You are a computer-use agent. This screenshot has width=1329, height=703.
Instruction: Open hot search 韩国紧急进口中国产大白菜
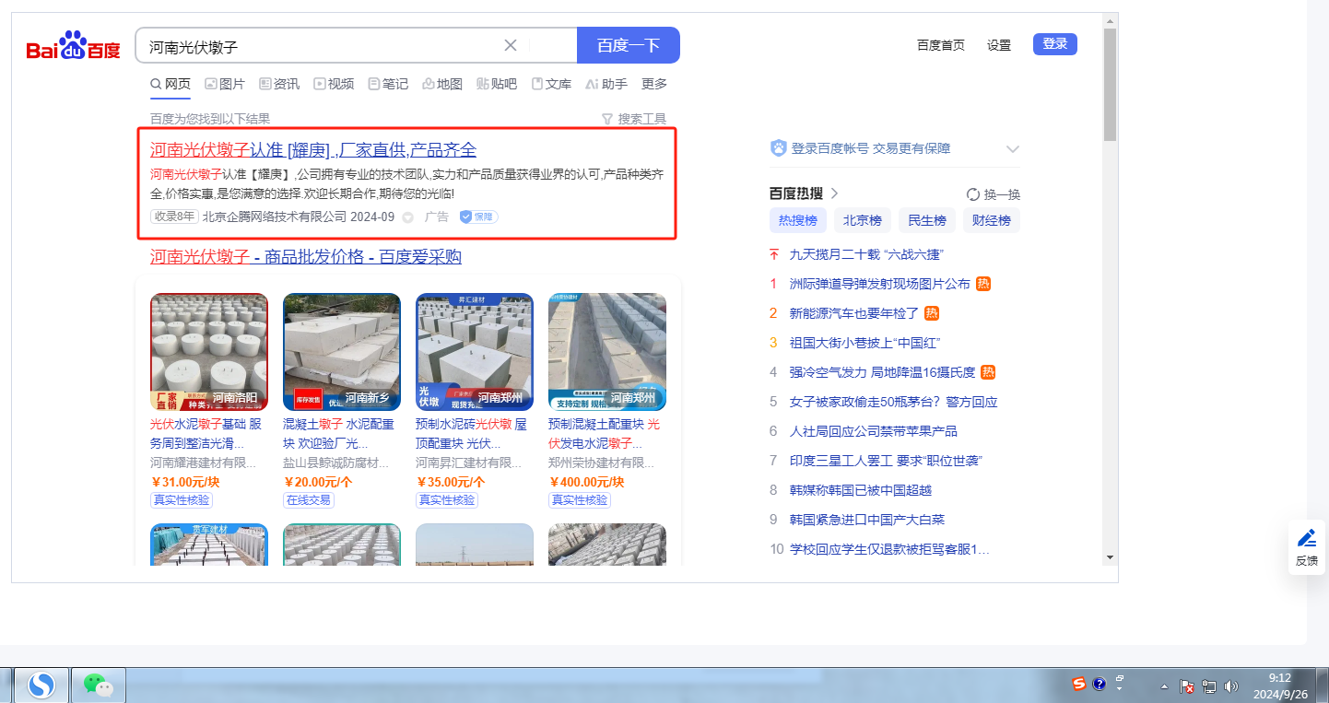tap(867, 520)
